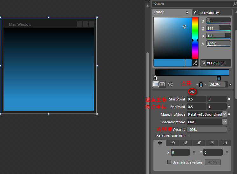Open the Rotate transform tab
Image resolution: width=237 pixels, height=174 pixels.
173,143
